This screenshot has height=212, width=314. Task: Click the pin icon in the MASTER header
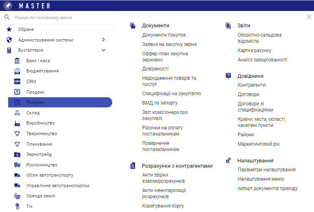(x=8, y=5)
